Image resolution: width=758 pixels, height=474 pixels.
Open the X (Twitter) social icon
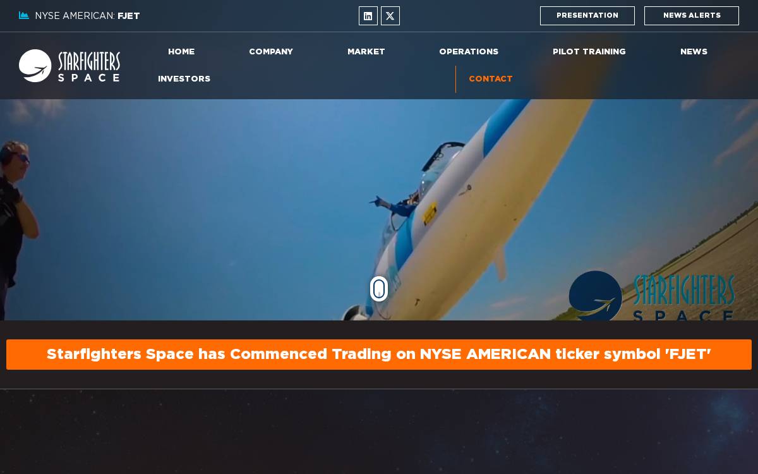tap(390, 16)
